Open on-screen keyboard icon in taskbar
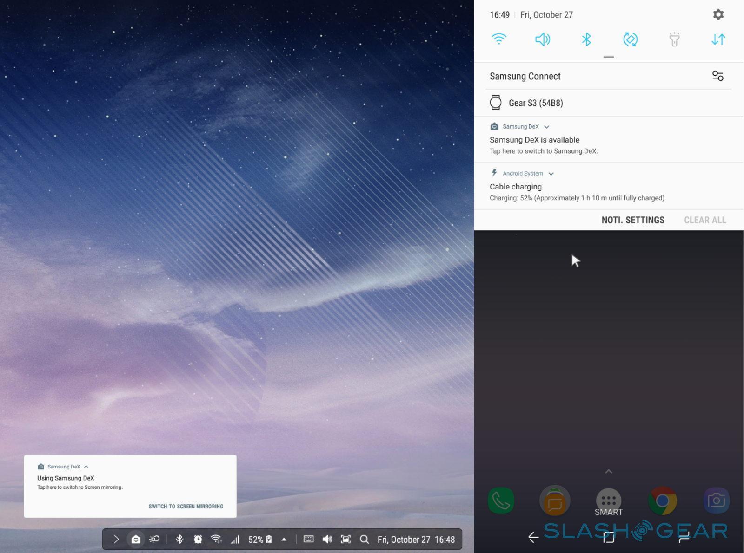This screenshot has height=553, width=744. coord(308,539)
